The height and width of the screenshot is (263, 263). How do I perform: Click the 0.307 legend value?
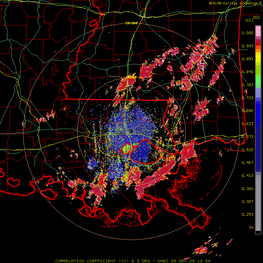coord(248,202)
